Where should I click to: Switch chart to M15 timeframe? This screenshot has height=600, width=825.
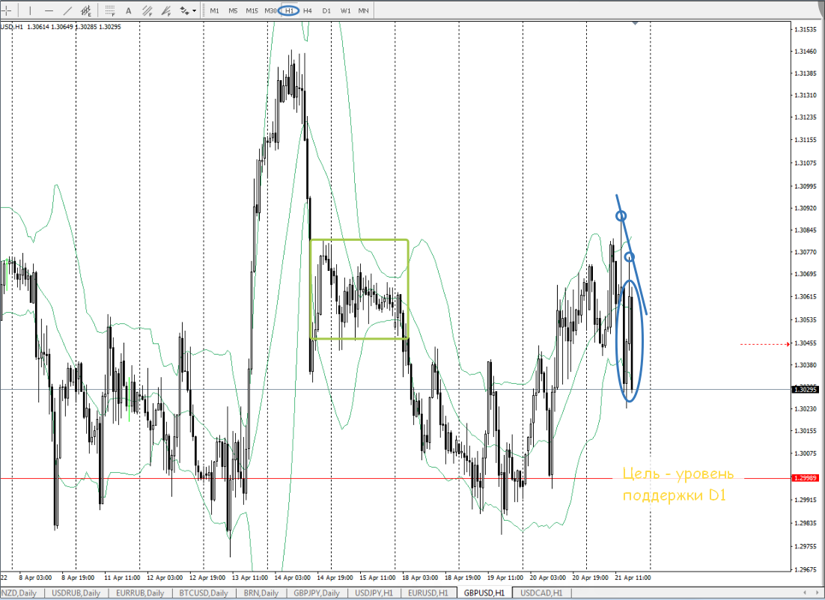(252, 10)
